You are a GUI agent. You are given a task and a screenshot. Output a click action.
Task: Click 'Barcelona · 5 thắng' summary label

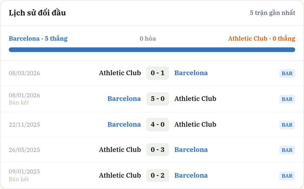tap(38, 38)
